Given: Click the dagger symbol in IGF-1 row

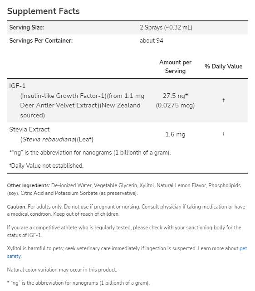Looking at the screenshot, I should coord(223,100).
